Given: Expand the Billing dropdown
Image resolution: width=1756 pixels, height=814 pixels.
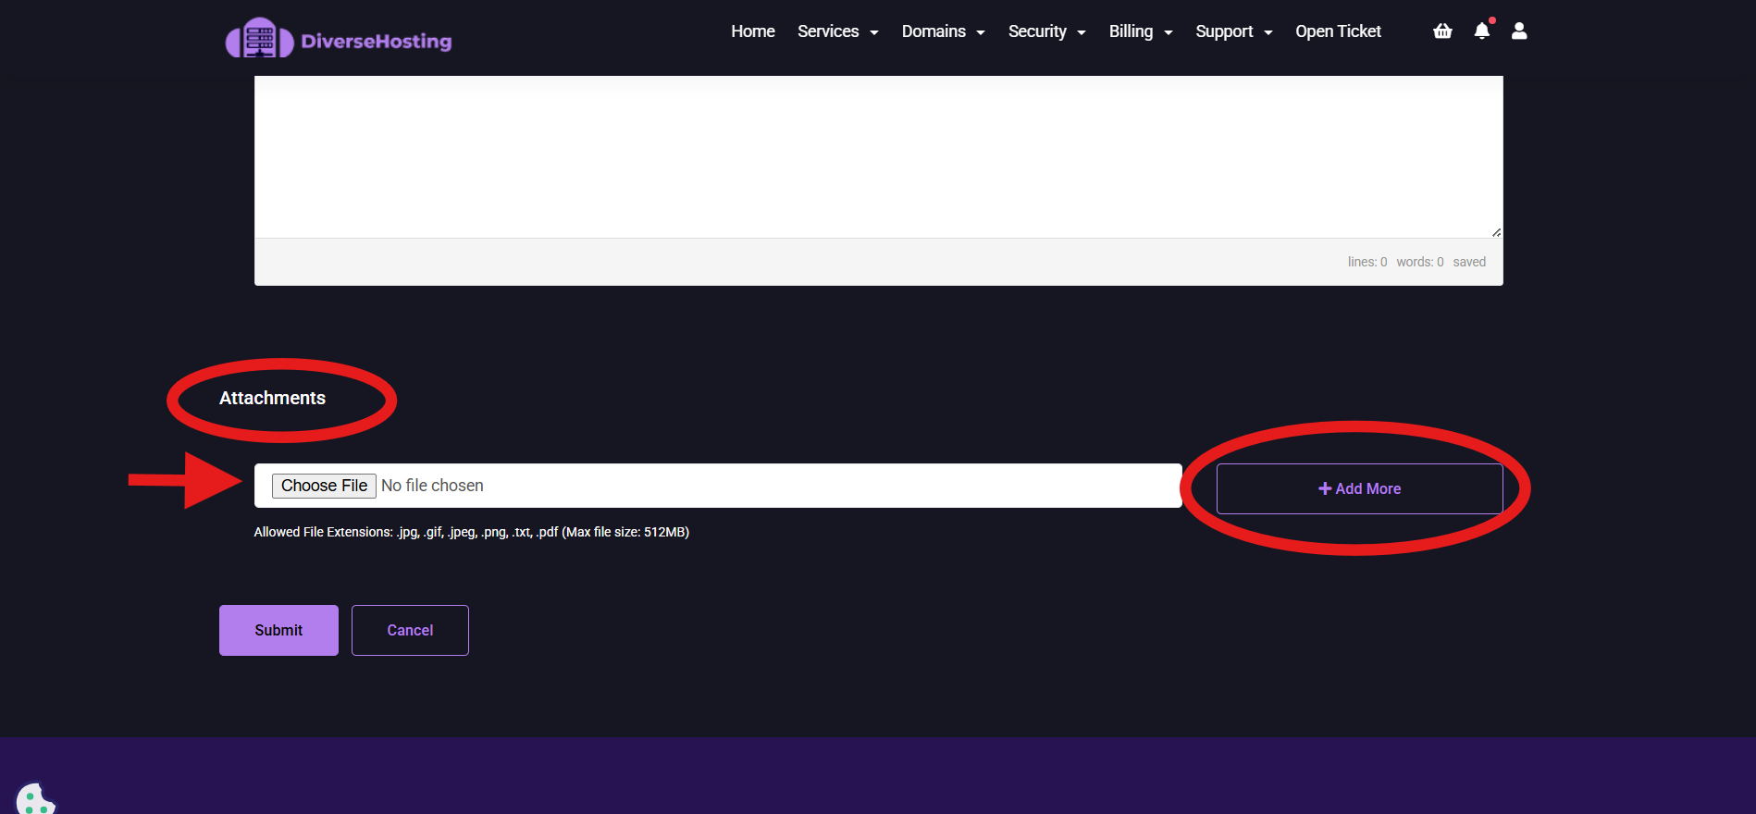Looking at the screenshot, I should (x=1140, y=31).
